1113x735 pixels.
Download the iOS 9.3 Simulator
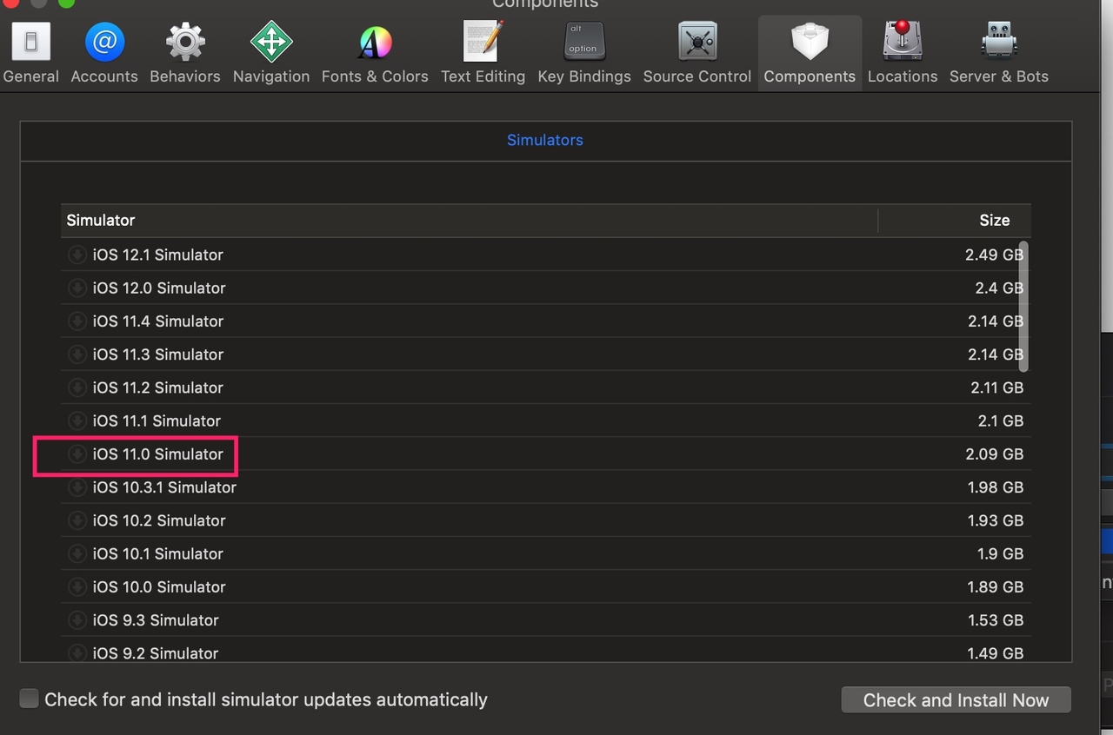coord(77,620)
